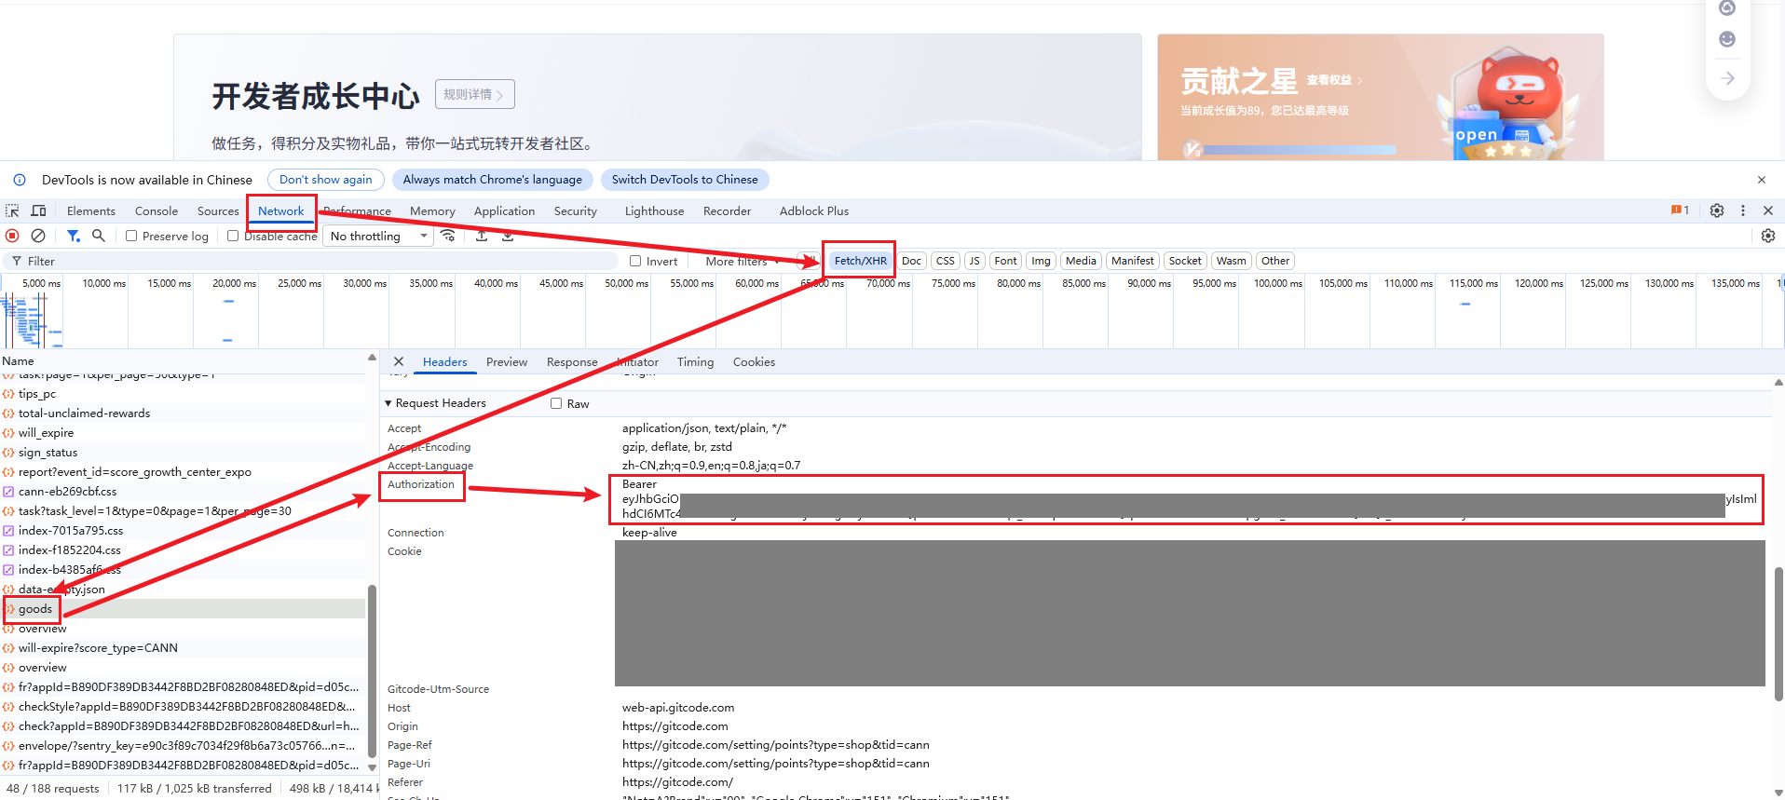Click the smiley feedback icon on page
Image resolution: width=1785 pixels, height=800 pixels.
1727,39
